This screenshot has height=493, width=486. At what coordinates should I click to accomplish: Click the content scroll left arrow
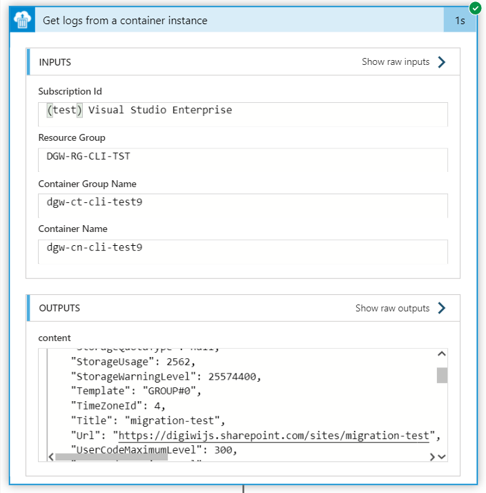click(x=51, y=457)
